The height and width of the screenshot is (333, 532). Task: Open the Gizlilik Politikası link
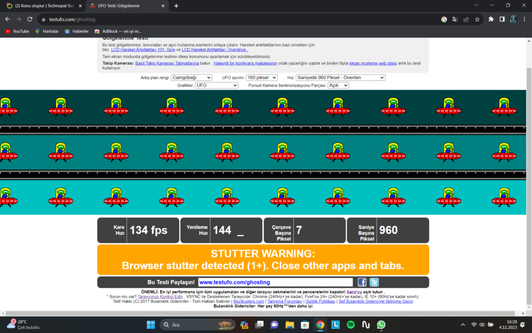pyautogui.click(x=320, y=302)
